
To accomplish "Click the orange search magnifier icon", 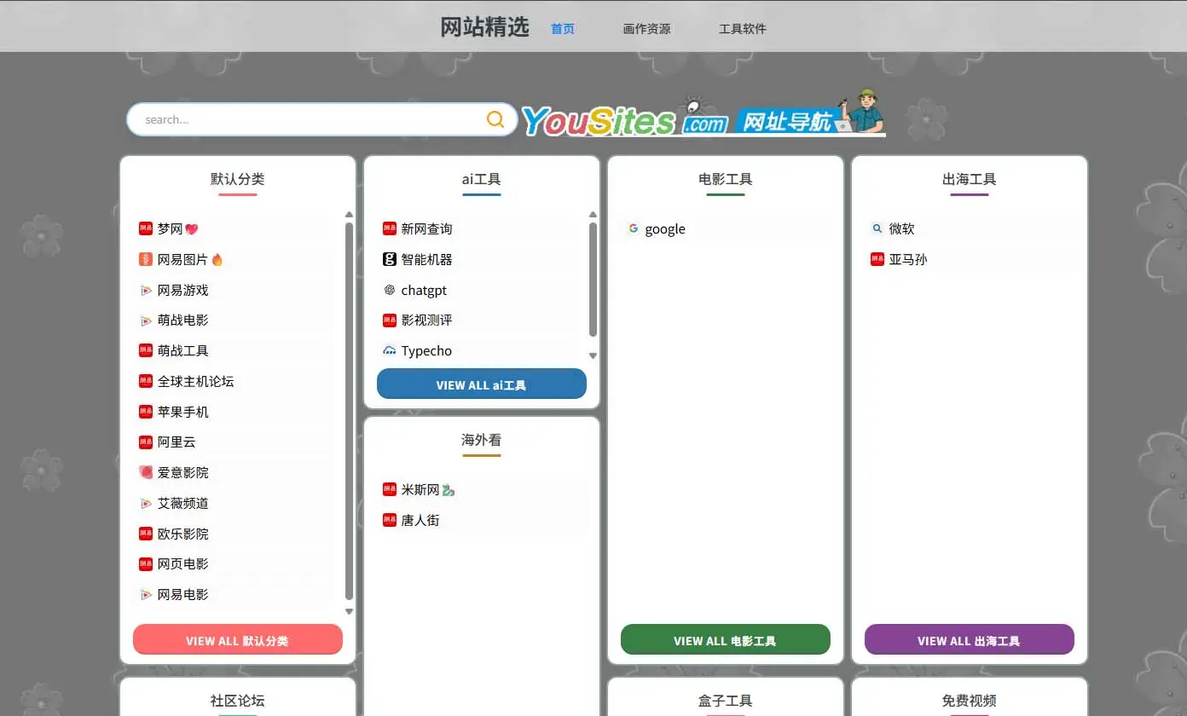I will pyautogui.click(x=495, y=119).
